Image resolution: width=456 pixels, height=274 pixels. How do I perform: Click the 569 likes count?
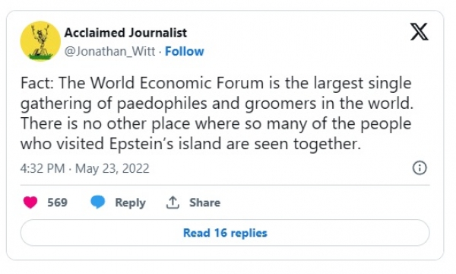pos(57,202)
